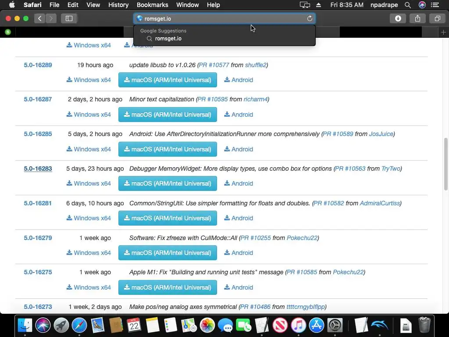
Task: Click the romsget.io address bar field
Action: point(224,18)
